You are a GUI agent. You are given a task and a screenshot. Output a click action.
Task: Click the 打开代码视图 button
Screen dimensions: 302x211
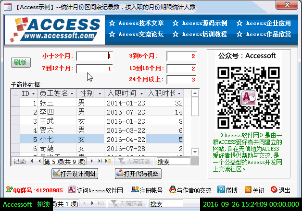[138, 174]
